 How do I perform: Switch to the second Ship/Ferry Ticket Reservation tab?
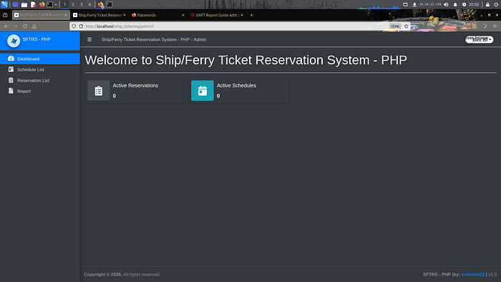click(x=99, y=15)
